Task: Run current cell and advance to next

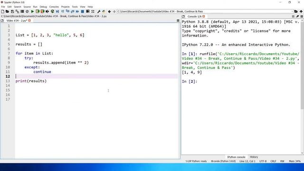Action: coord(42,11)
